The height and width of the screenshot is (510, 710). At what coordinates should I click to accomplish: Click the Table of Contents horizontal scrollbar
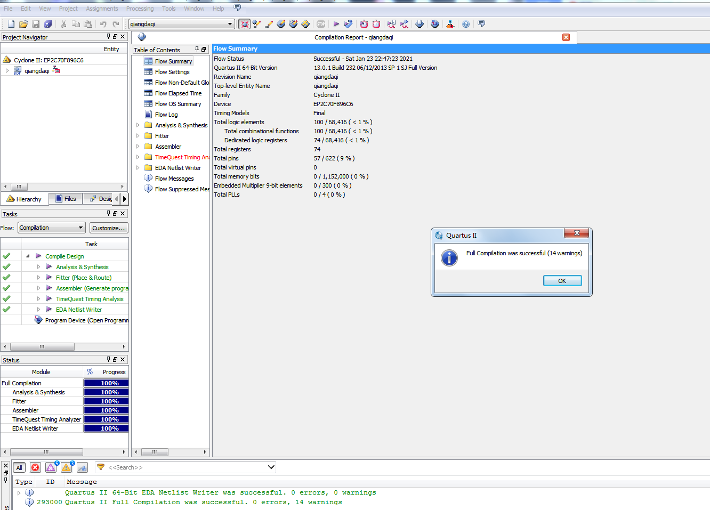(155, 452)
